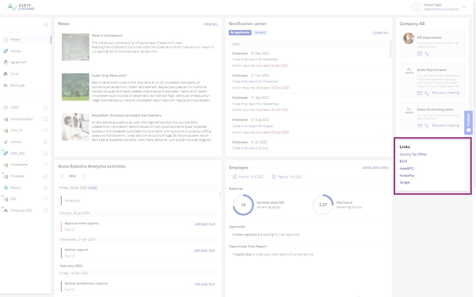Open the Payslip 15.3.2021 document
476x297 pixels.
(251, 177)
